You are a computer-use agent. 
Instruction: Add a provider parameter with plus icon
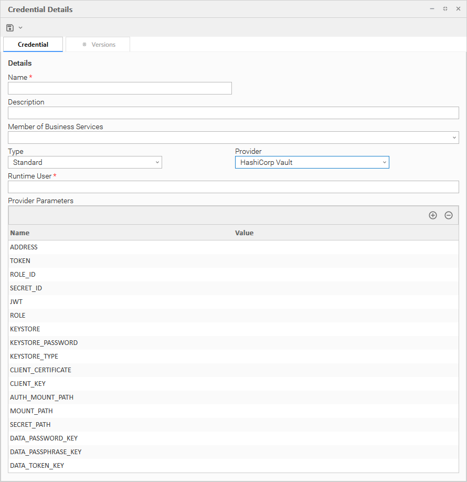click(433, 215)
